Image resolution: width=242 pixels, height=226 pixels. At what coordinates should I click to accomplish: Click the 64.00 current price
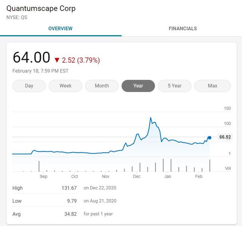(31, 57)
